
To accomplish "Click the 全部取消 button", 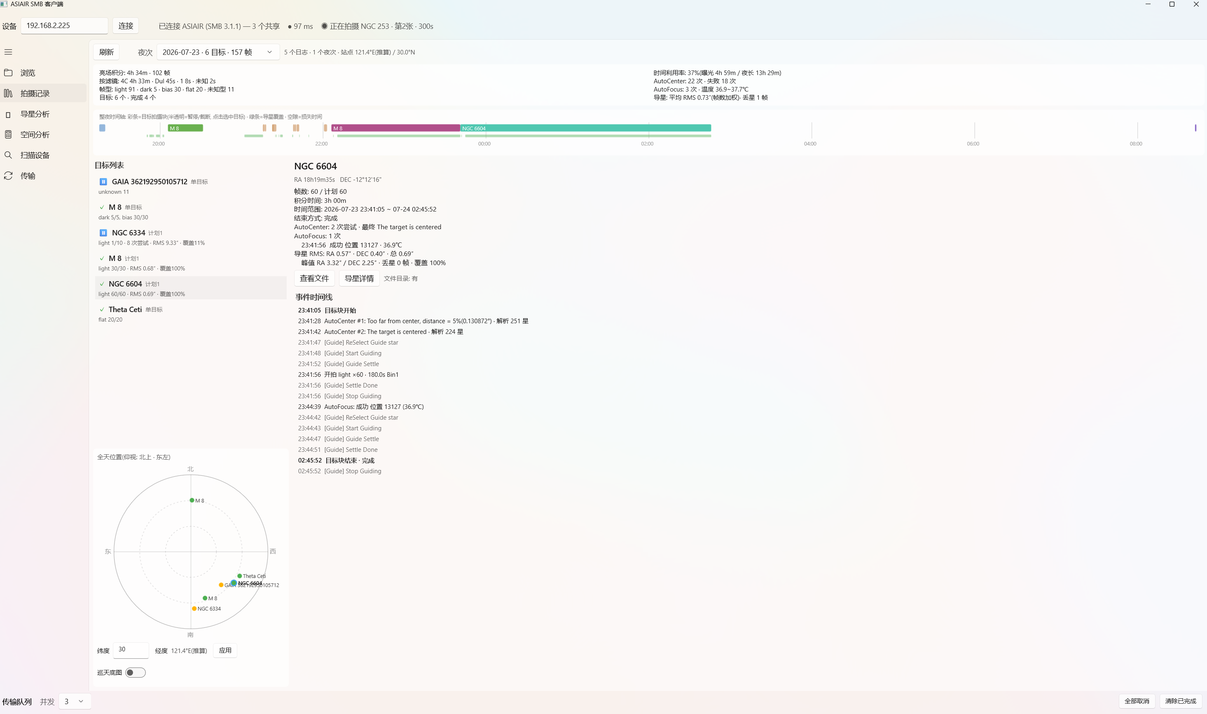I will click(1137, 702).
